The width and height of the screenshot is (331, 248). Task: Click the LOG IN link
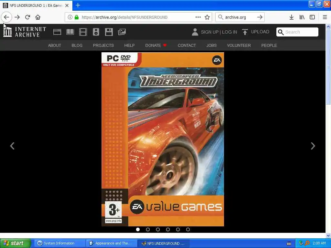(230, 32)
